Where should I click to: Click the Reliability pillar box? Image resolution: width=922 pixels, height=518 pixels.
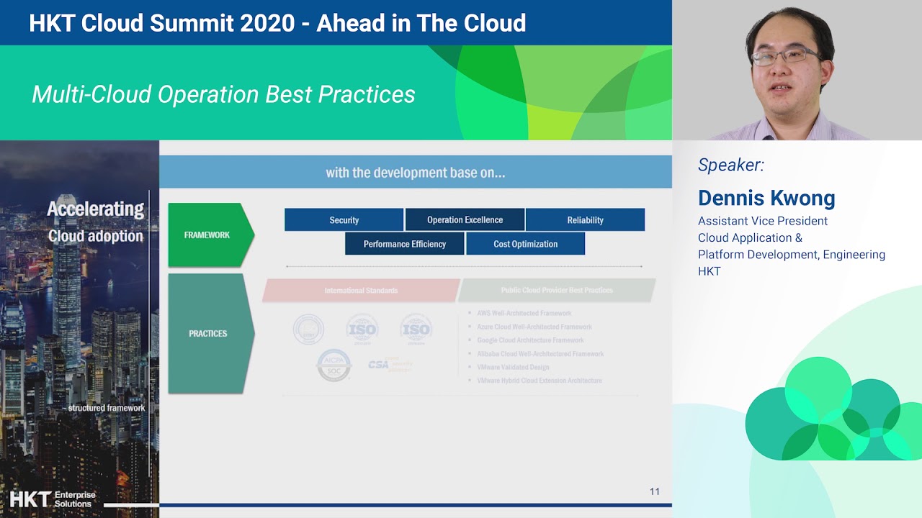tap(585, 220)
